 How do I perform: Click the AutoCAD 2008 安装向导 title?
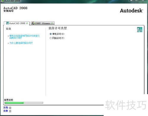pyautogui.click(x=15, y=9)
